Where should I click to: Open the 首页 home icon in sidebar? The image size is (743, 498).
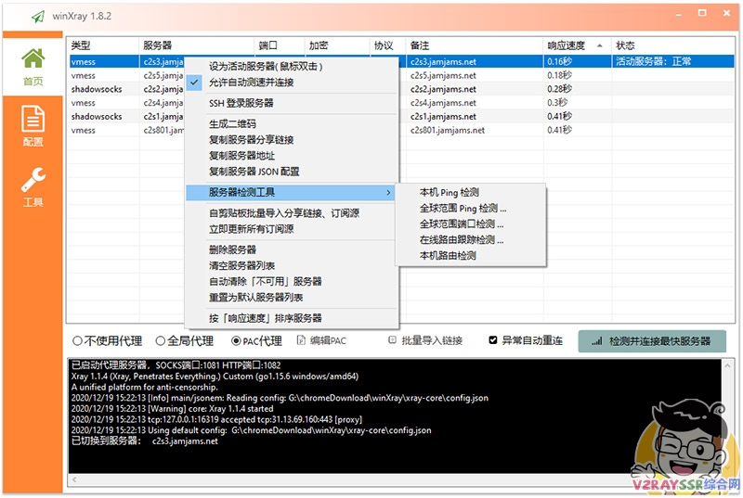pos(33,58)
